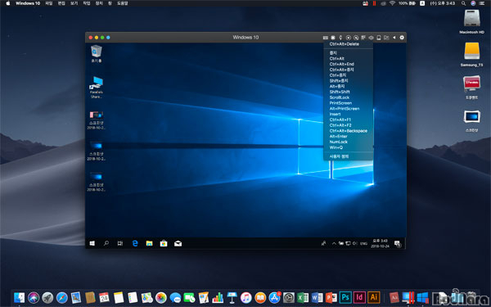Open App Store from the Dock
The image size is (491, 307).
274,297
